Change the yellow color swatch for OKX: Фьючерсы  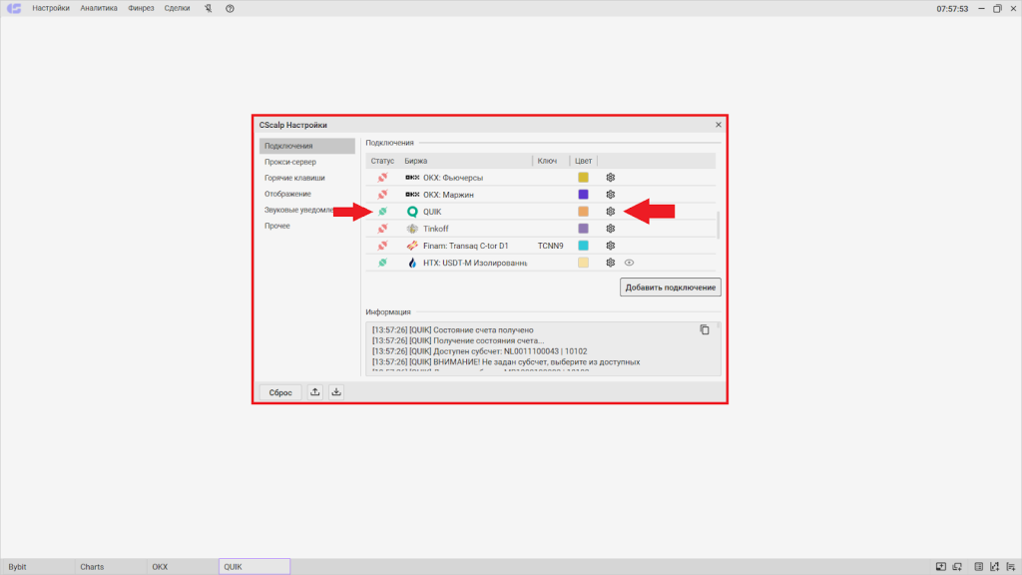pyautogui.click(x=583, y=178)
